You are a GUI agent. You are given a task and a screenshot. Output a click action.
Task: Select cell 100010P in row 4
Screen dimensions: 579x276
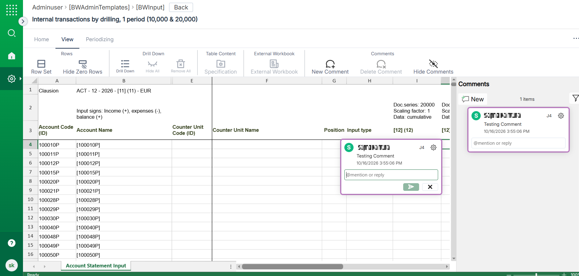(x=57, y=145)
